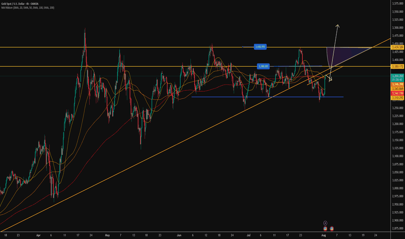Image resolution: width=405 pixels, height=239 pixels.
Task: Open the rightmost US flag event icon
Action: (x=332, y=229)
